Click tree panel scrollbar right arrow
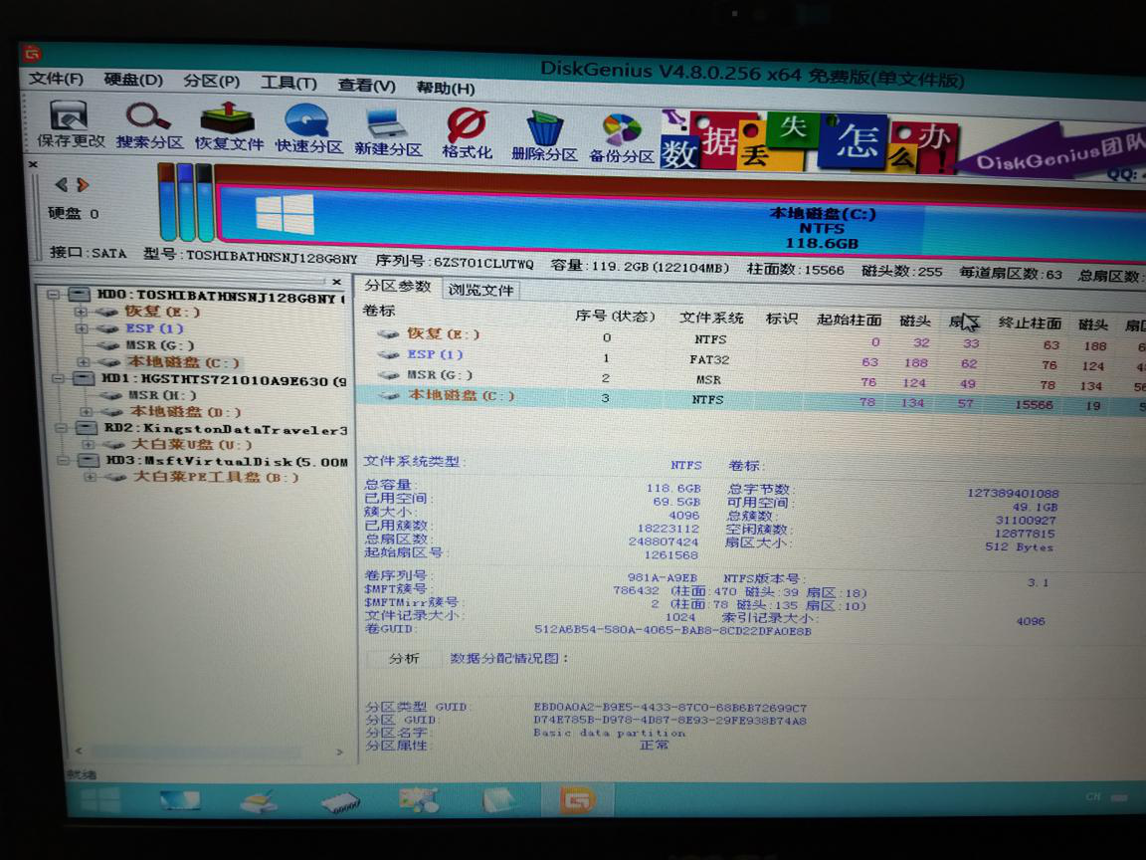 [x=339, y=752]
